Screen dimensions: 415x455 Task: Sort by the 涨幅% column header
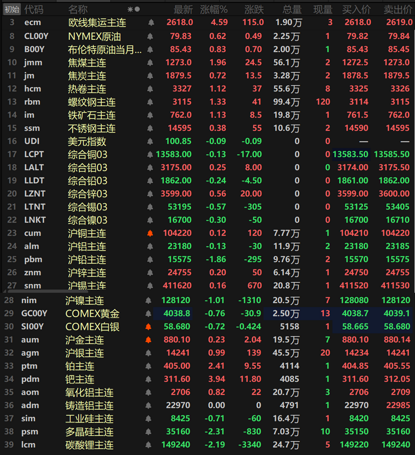(214, 10)
